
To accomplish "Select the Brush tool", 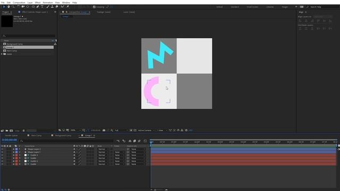I will pos(48,7).
